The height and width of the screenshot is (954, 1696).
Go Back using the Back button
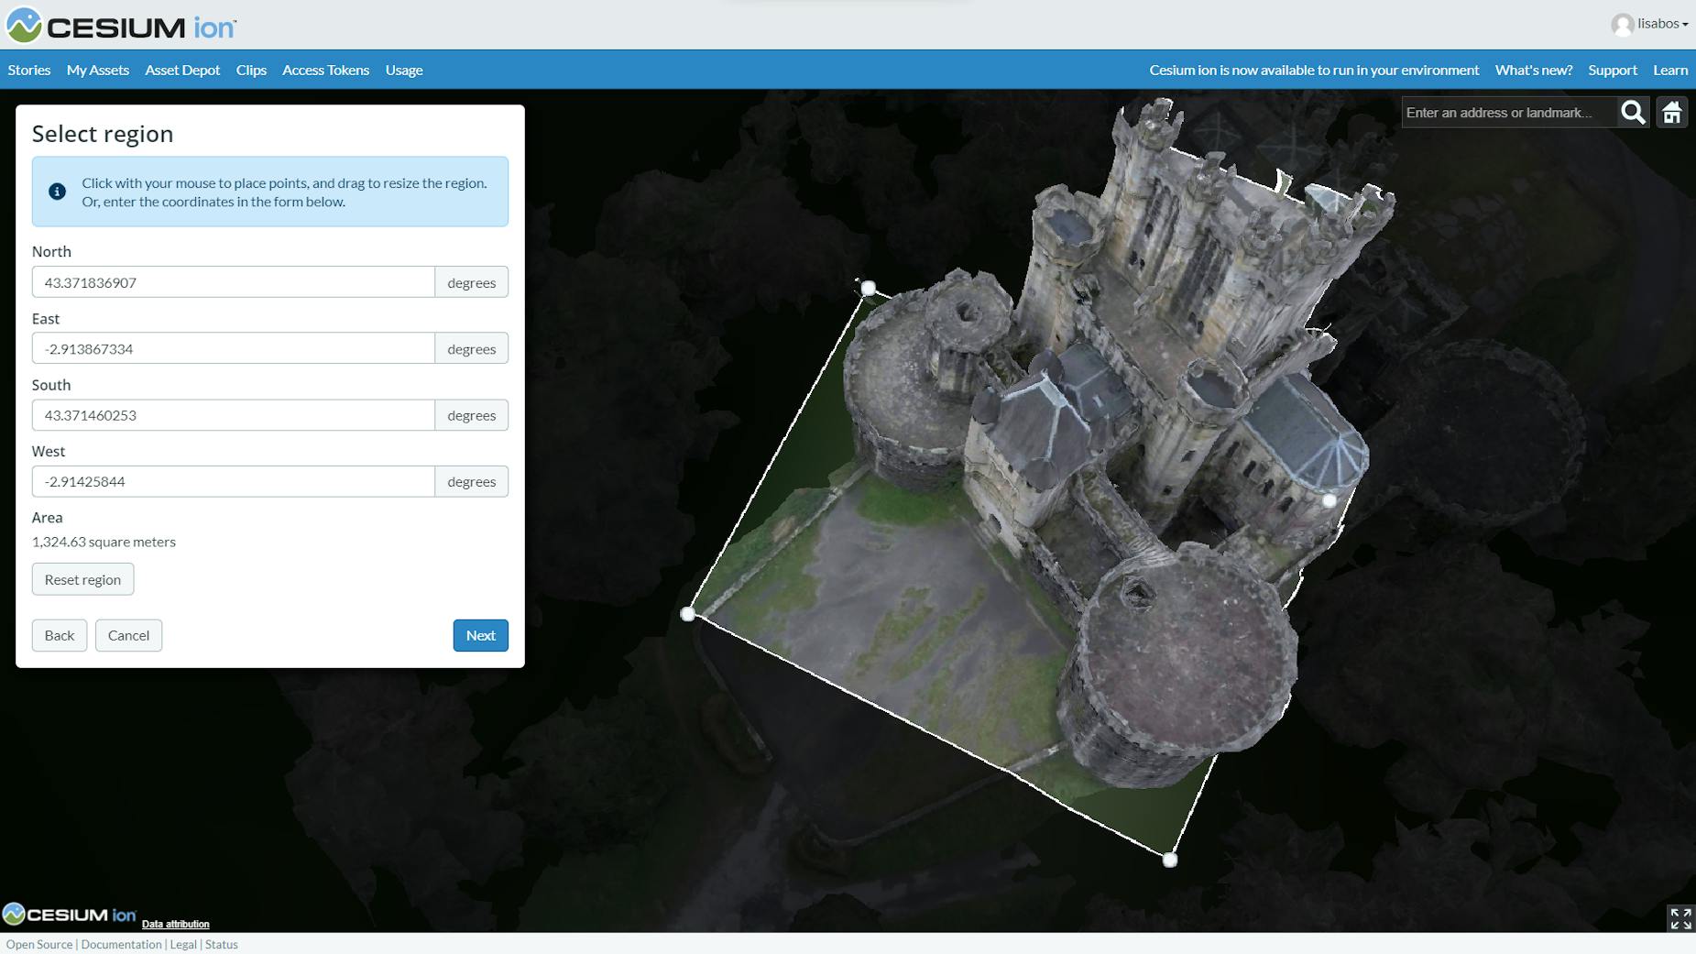click(x=59, y=635)
